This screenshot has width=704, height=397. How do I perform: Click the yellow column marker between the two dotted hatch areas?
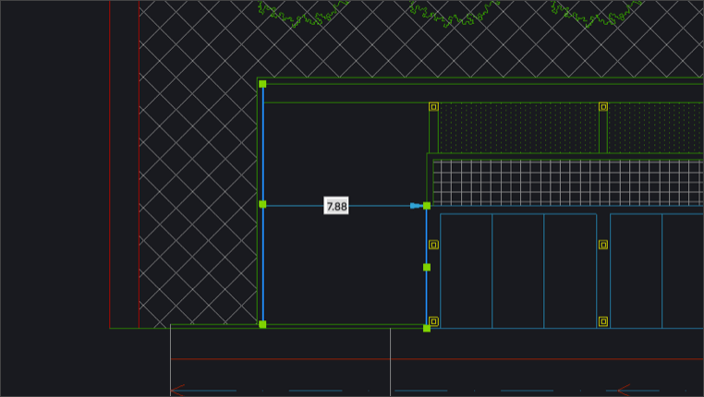point(603,107)
